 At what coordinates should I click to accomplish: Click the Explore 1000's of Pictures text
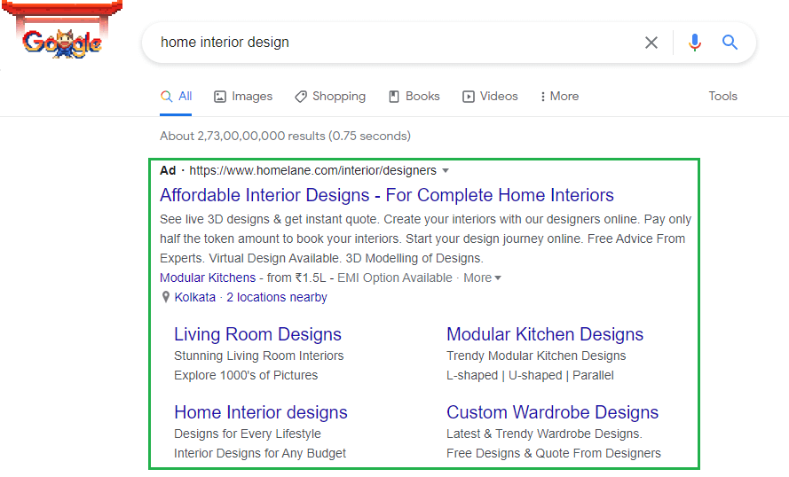[246, 375]
